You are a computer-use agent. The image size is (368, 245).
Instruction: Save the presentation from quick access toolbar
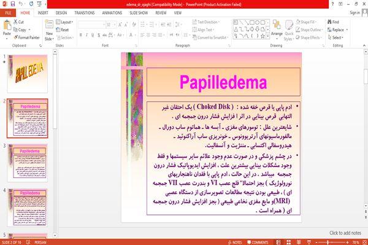pos(13,4)
